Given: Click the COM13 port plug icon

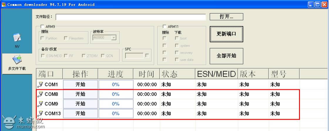Looking at the screenshot, I should click(x=40, y=113).
